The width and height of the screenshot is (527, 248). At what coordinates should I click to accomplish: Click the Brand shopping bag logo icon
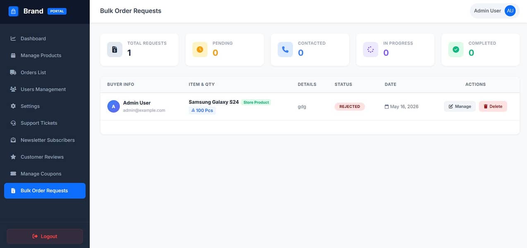pos(14,11)
